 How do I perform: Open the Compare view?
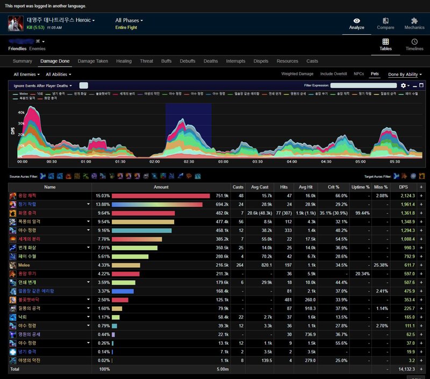(385, 24)
